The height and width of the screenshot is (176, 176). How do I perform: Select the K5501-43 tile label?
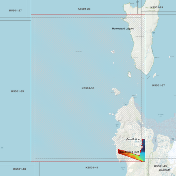point(19,169)
